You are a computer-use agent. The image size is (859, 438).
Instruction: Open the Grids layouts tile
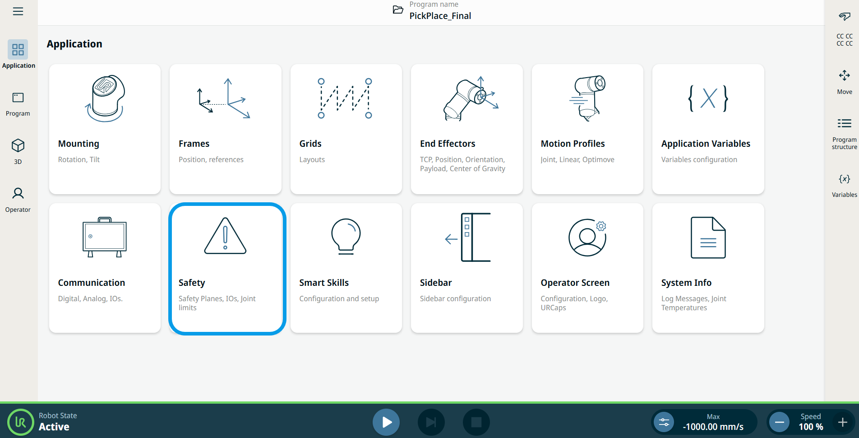point(346,129)
